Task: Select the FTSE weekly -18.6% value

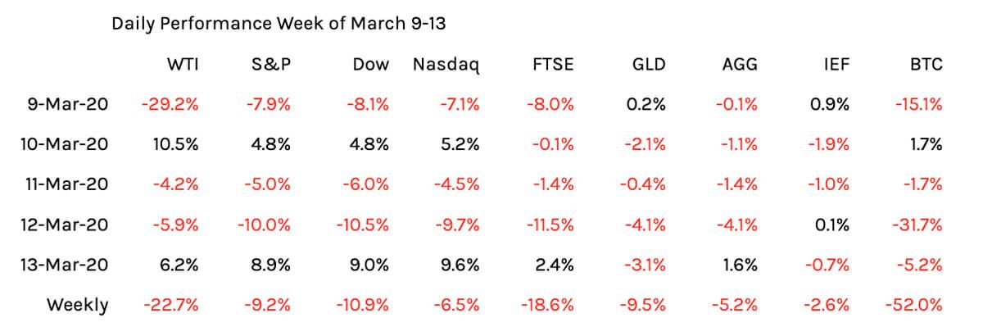Action: [x=547, y=305]
